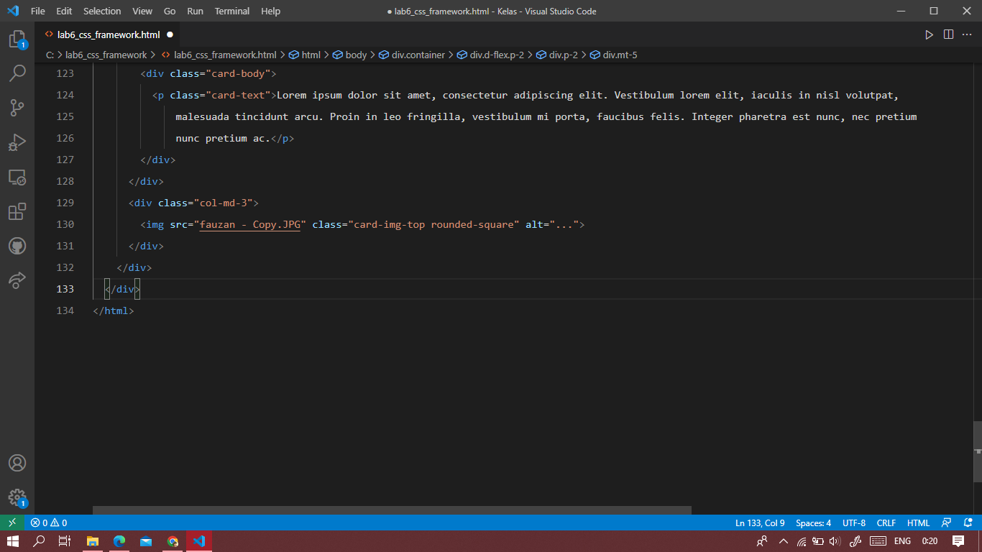Open the Source Control view

17,108
